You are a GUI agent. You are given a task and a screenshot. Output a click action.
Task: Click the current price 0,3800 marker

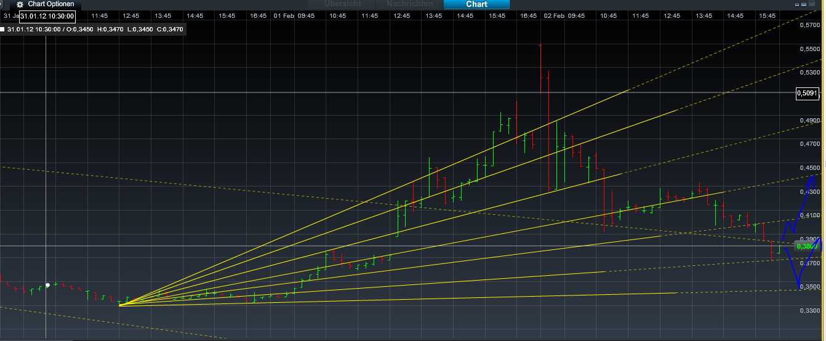[x=806, y=246]
